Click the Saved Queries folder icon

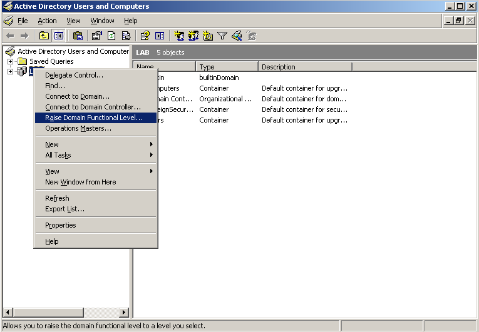tap(23, 61)
